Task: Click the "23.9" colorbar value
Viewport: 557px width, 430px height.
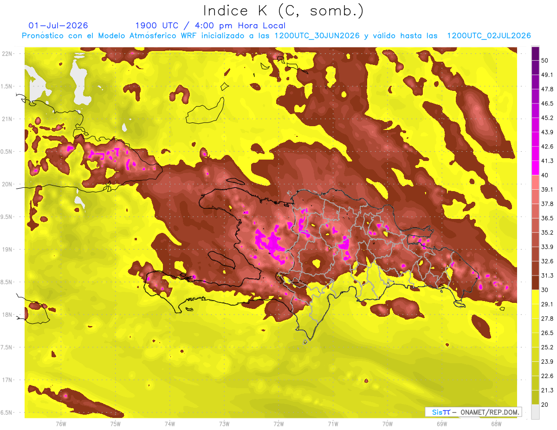Action: (547, 361)
